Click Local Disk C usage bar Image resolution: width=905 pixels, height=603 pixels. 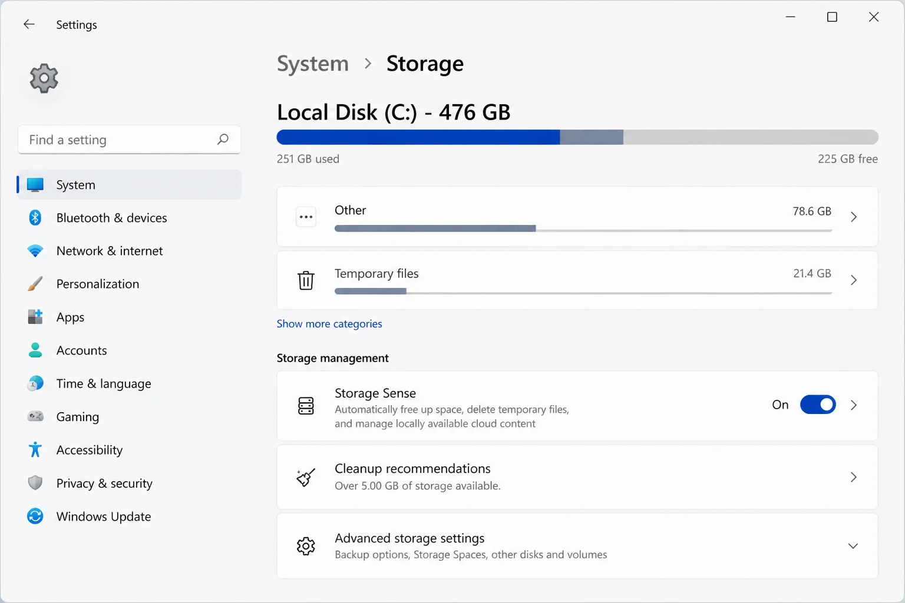[577, 137]
